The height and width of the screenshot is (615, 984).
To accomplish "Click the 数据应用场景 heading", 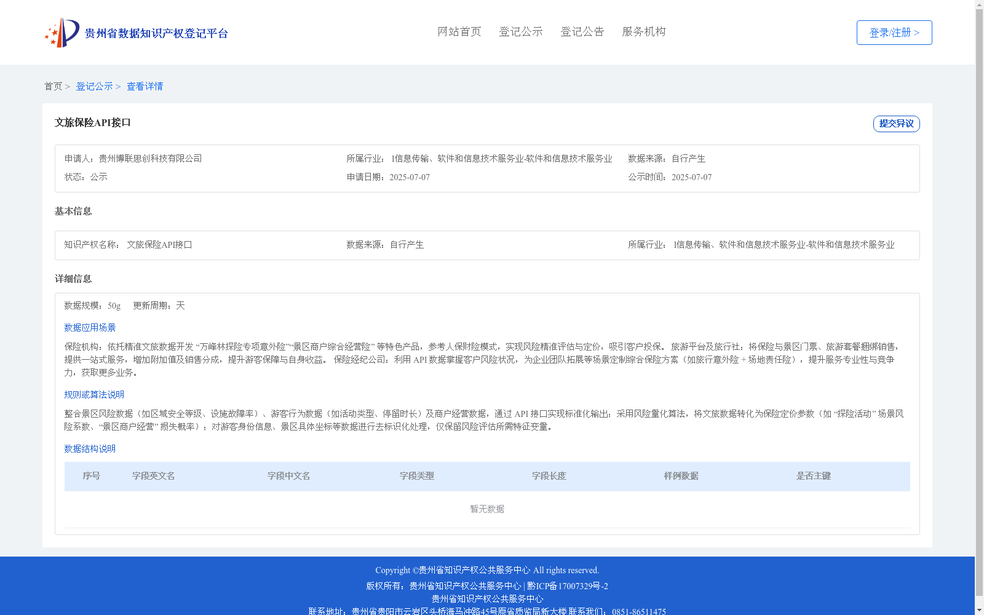I will tap(90, 328).
